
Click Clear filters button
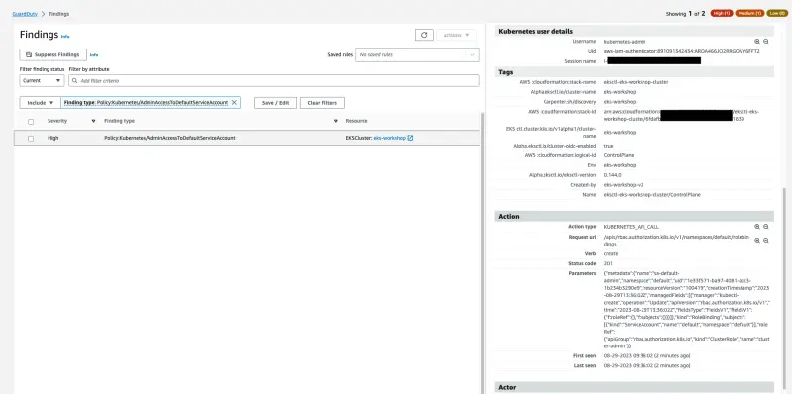click(322, 103)
